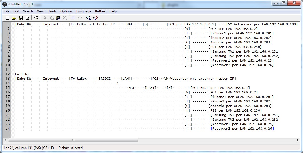303x153 pixels.
Task: Click line number 24 in the margin
Action: (x=7, y=129)
